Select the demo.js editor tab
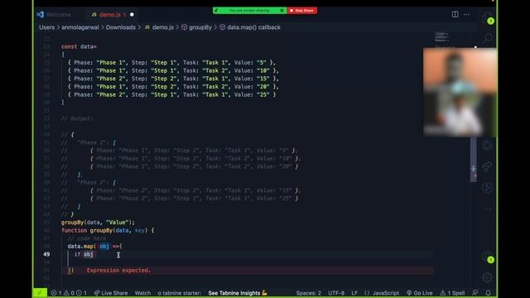 113,15
